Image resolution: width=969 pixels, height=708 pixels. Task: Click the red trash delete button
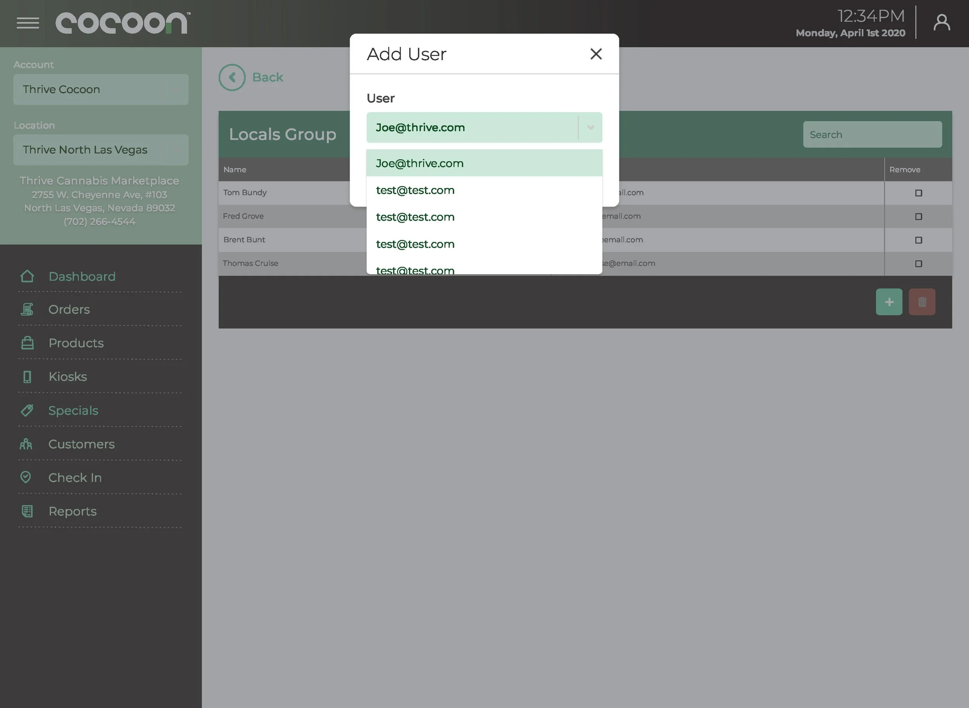(x=922, y=302)
